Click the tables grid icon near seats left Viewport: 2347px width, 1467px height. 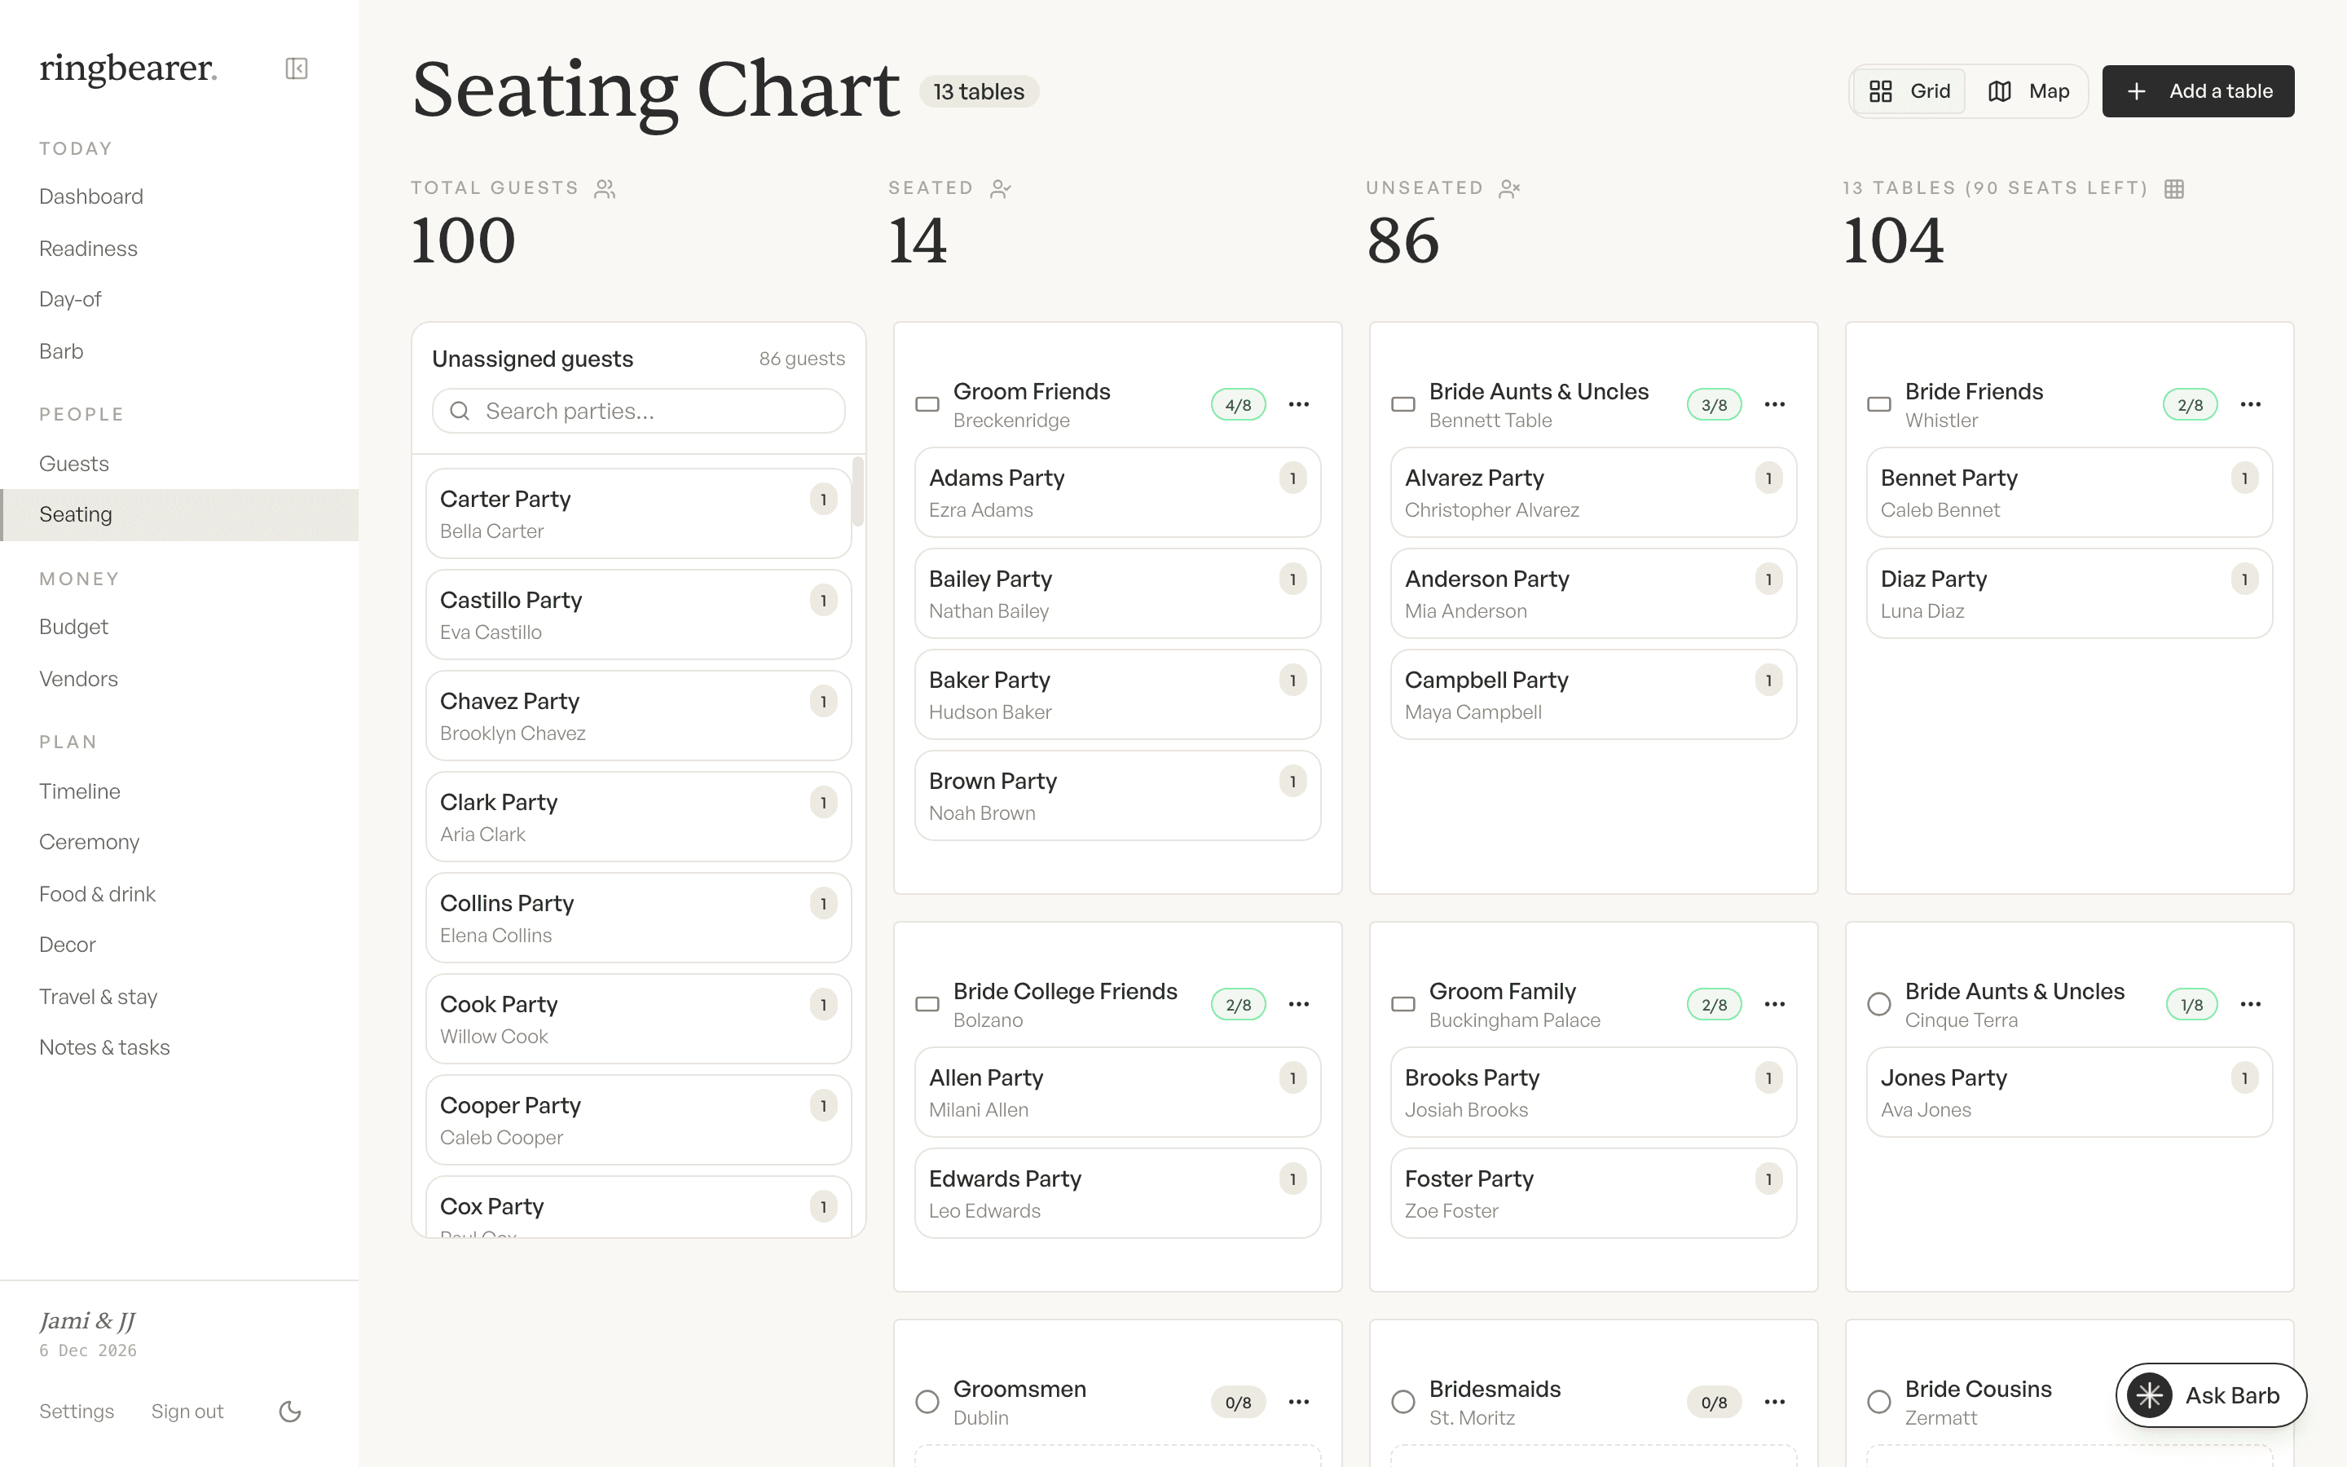tap(2174, 188)
